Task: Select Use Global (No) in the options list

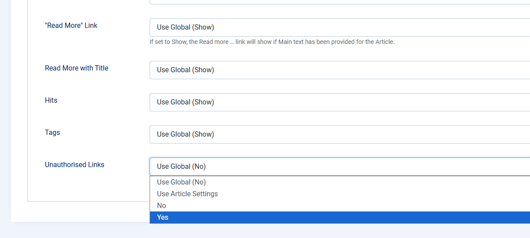Action: tap(339, 182)
